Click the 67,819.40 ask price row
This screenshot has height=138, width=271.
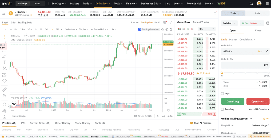click(x=197, y=39)
